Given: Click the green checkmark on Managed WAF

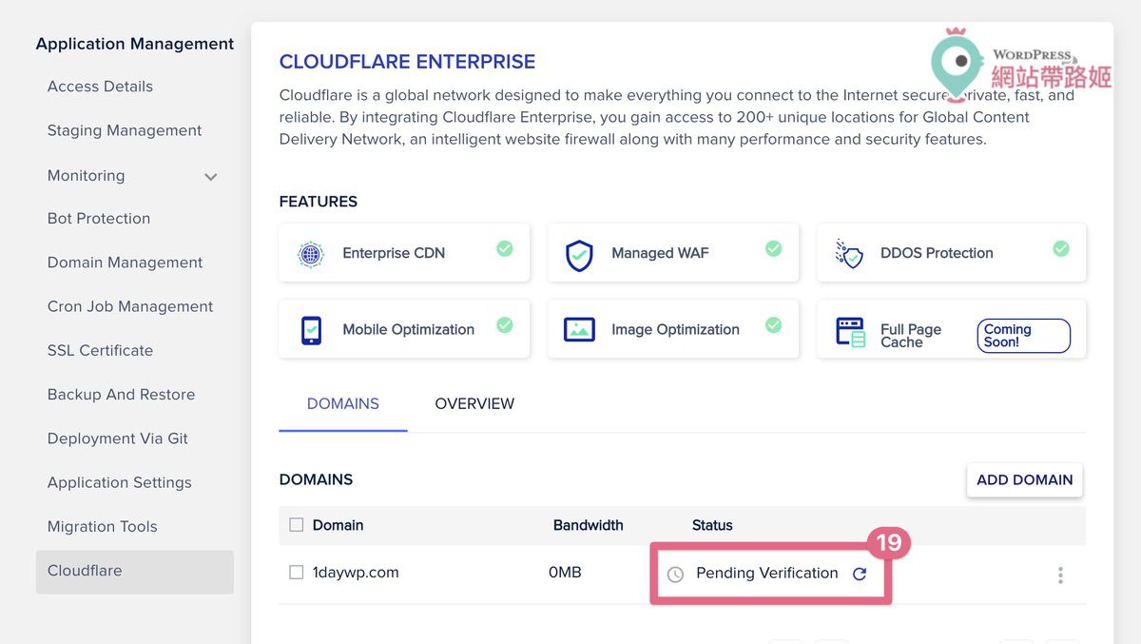Looking at the screenshot, I should tap(774, 248).
